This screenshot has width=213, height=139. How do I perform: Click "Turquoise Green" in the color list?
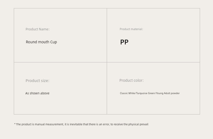pos(145,93)
